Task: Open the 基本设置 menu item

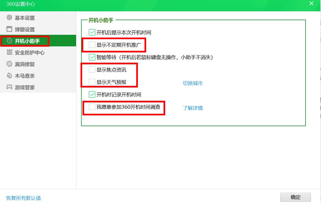Action: 38,18
